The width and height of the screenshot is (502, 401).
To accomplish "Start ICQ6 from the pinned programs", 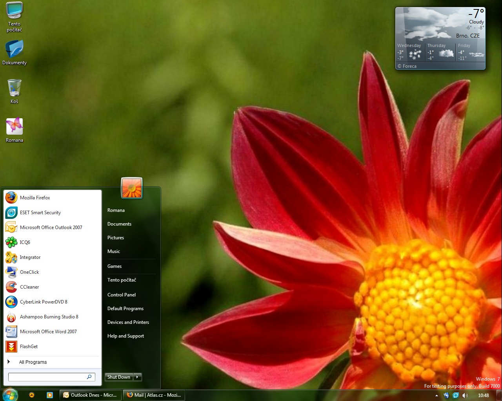I will pyautogui.click(x=25, y=242).
